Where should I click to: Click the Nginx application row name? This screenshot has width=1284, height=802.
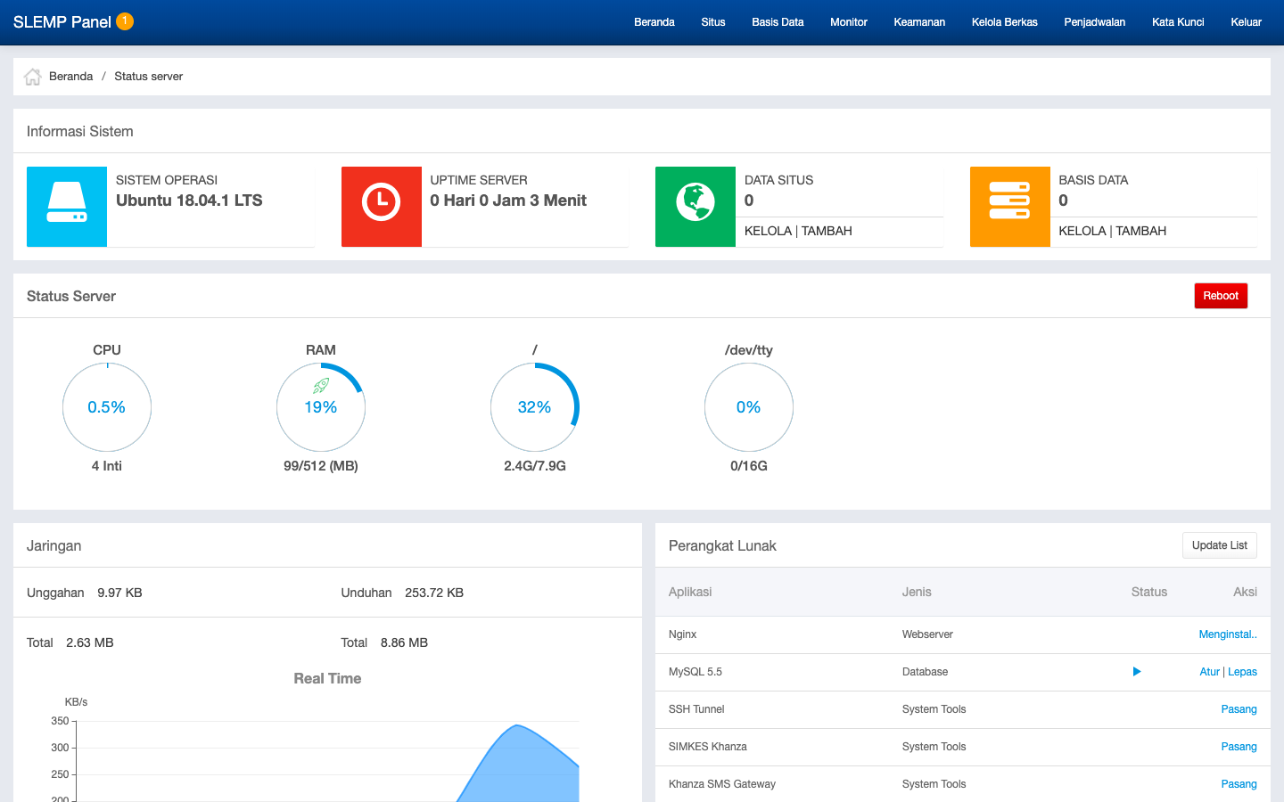[x=682, y=634]
